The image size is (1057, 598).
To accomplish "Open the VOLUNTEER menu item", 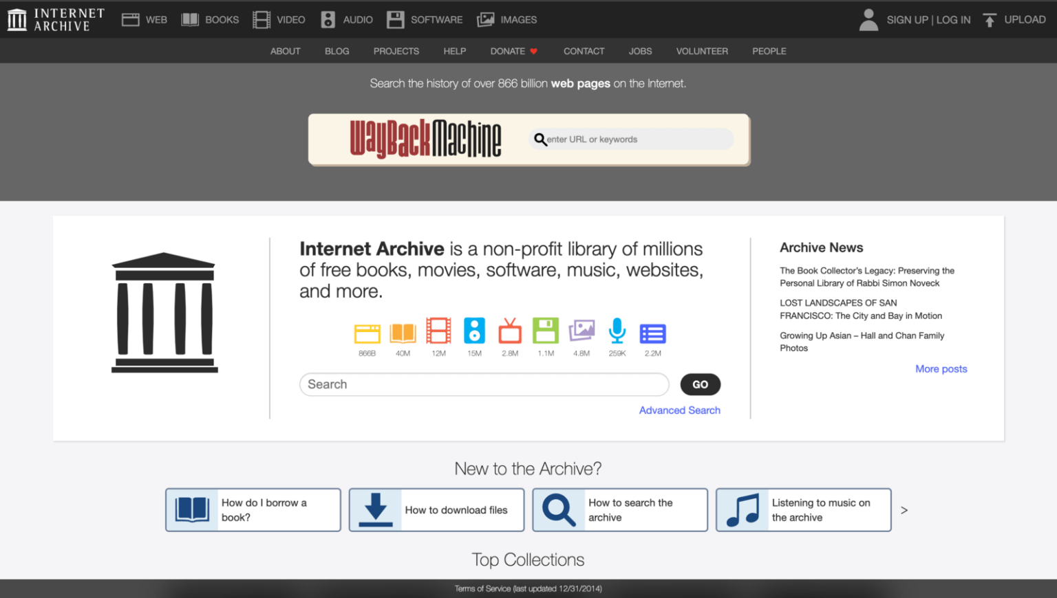I will [702, 51].
